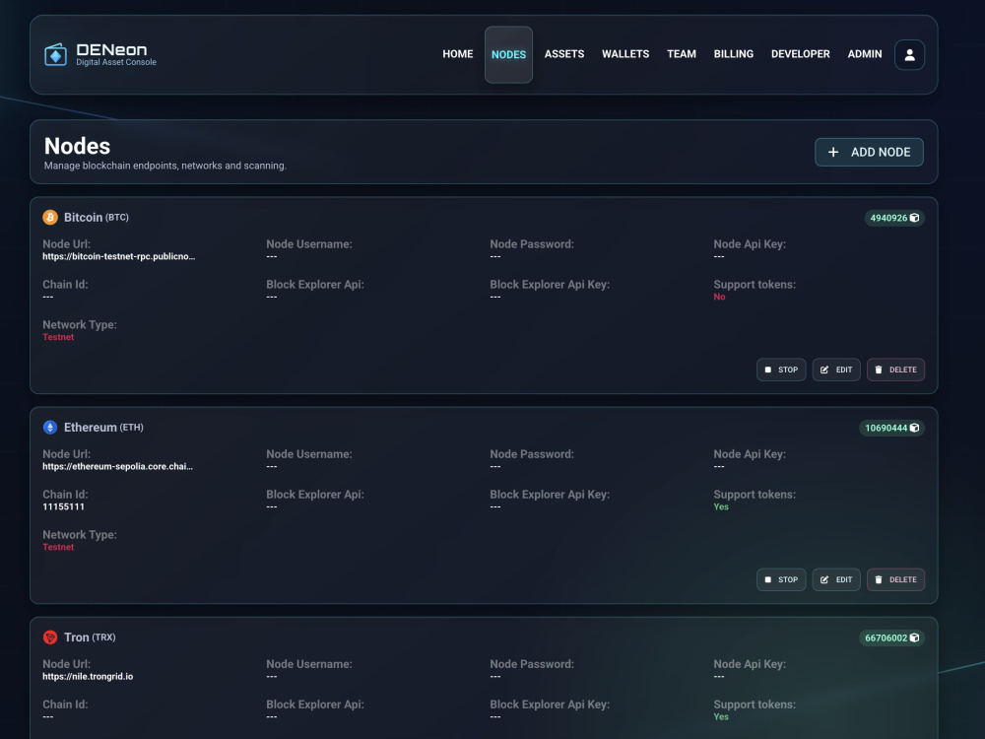Click the plus icon in Add Node

(x=833, y=152)
